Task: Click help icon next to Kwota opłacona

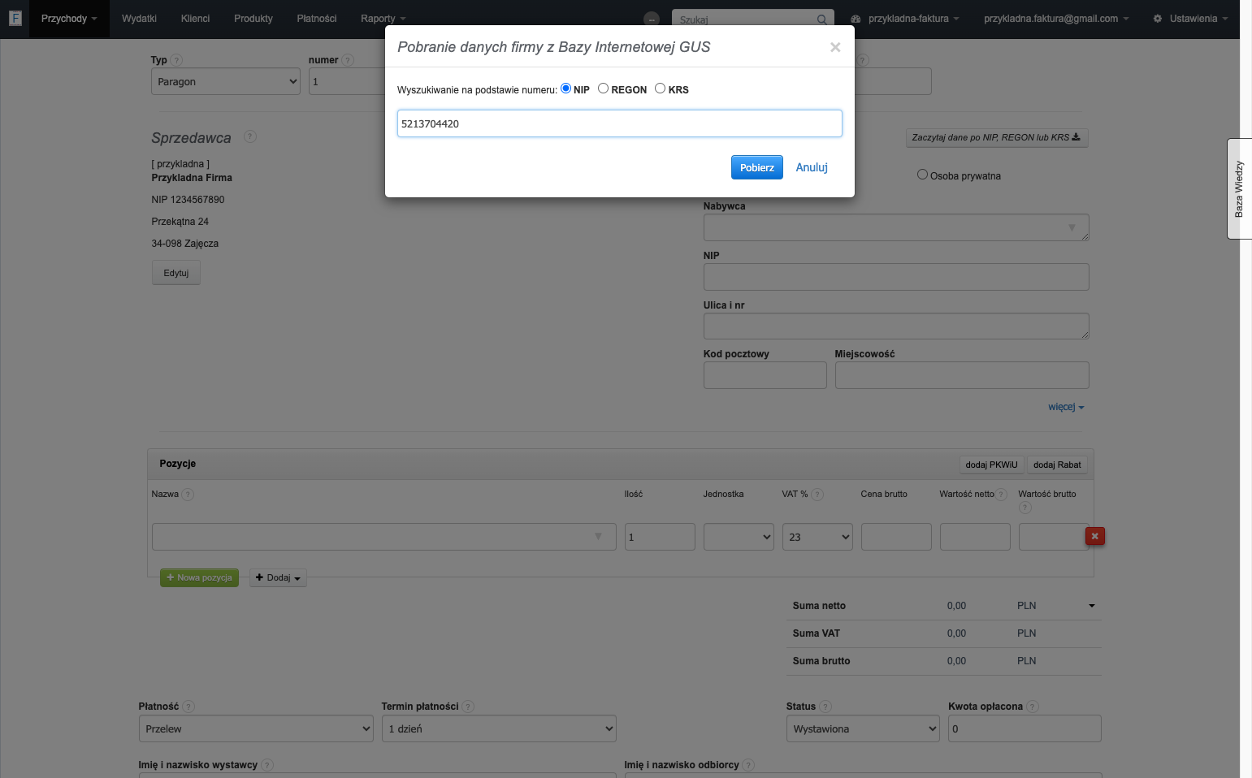Action: [1033, 707]
